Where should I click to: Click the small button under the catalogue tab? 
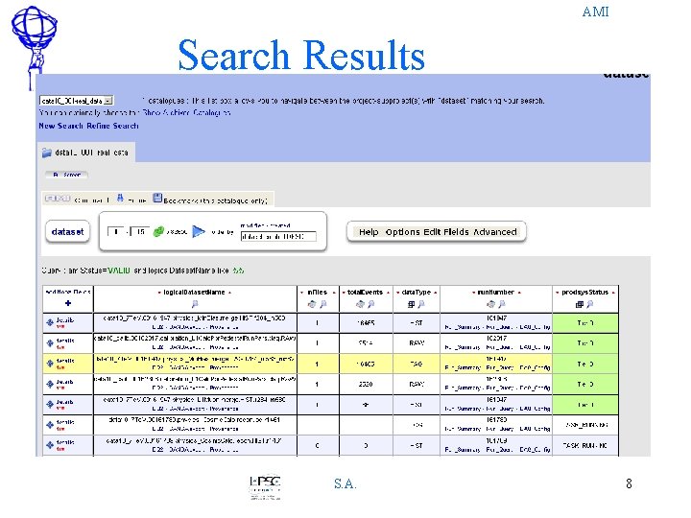(x=66, y=175)
